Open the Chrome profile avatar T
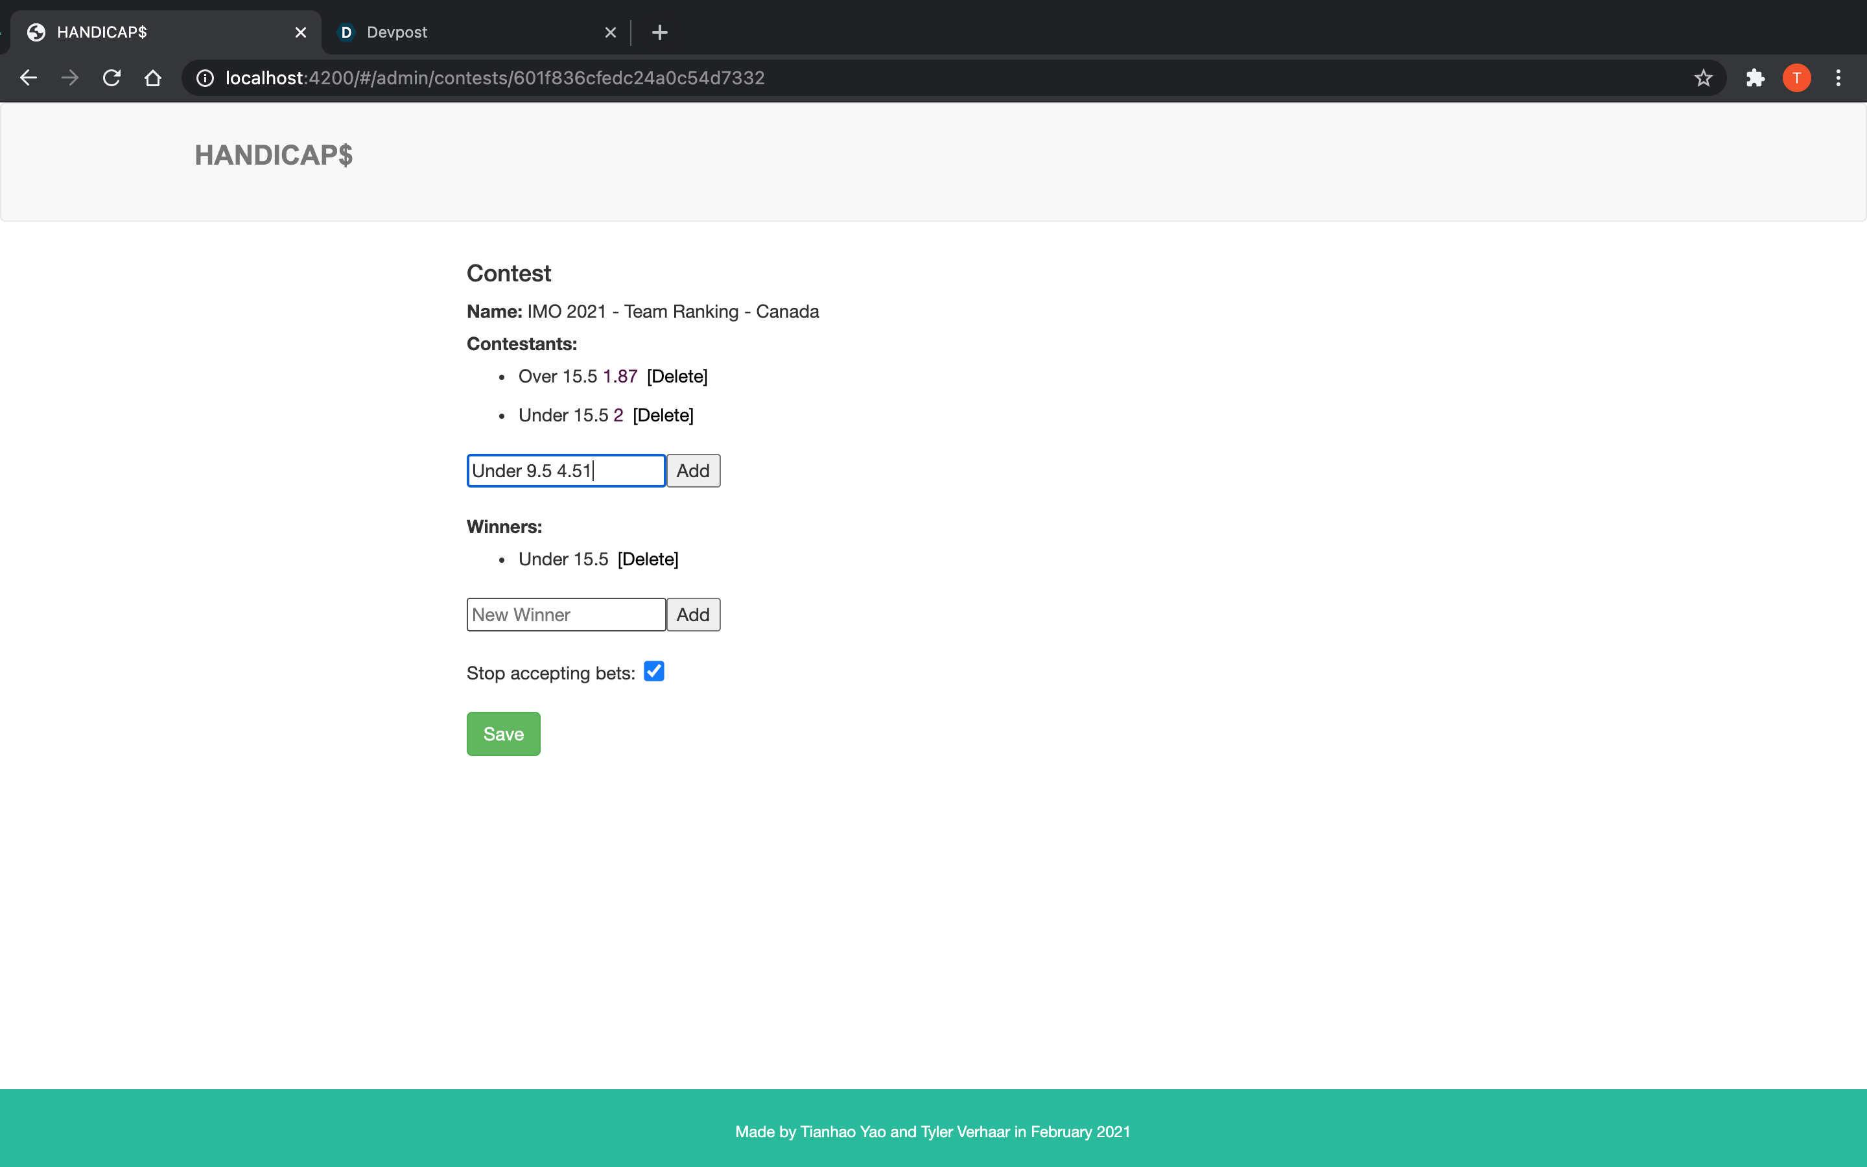The width and height of the screenshot is (1867, 1167). [1796, 78]
